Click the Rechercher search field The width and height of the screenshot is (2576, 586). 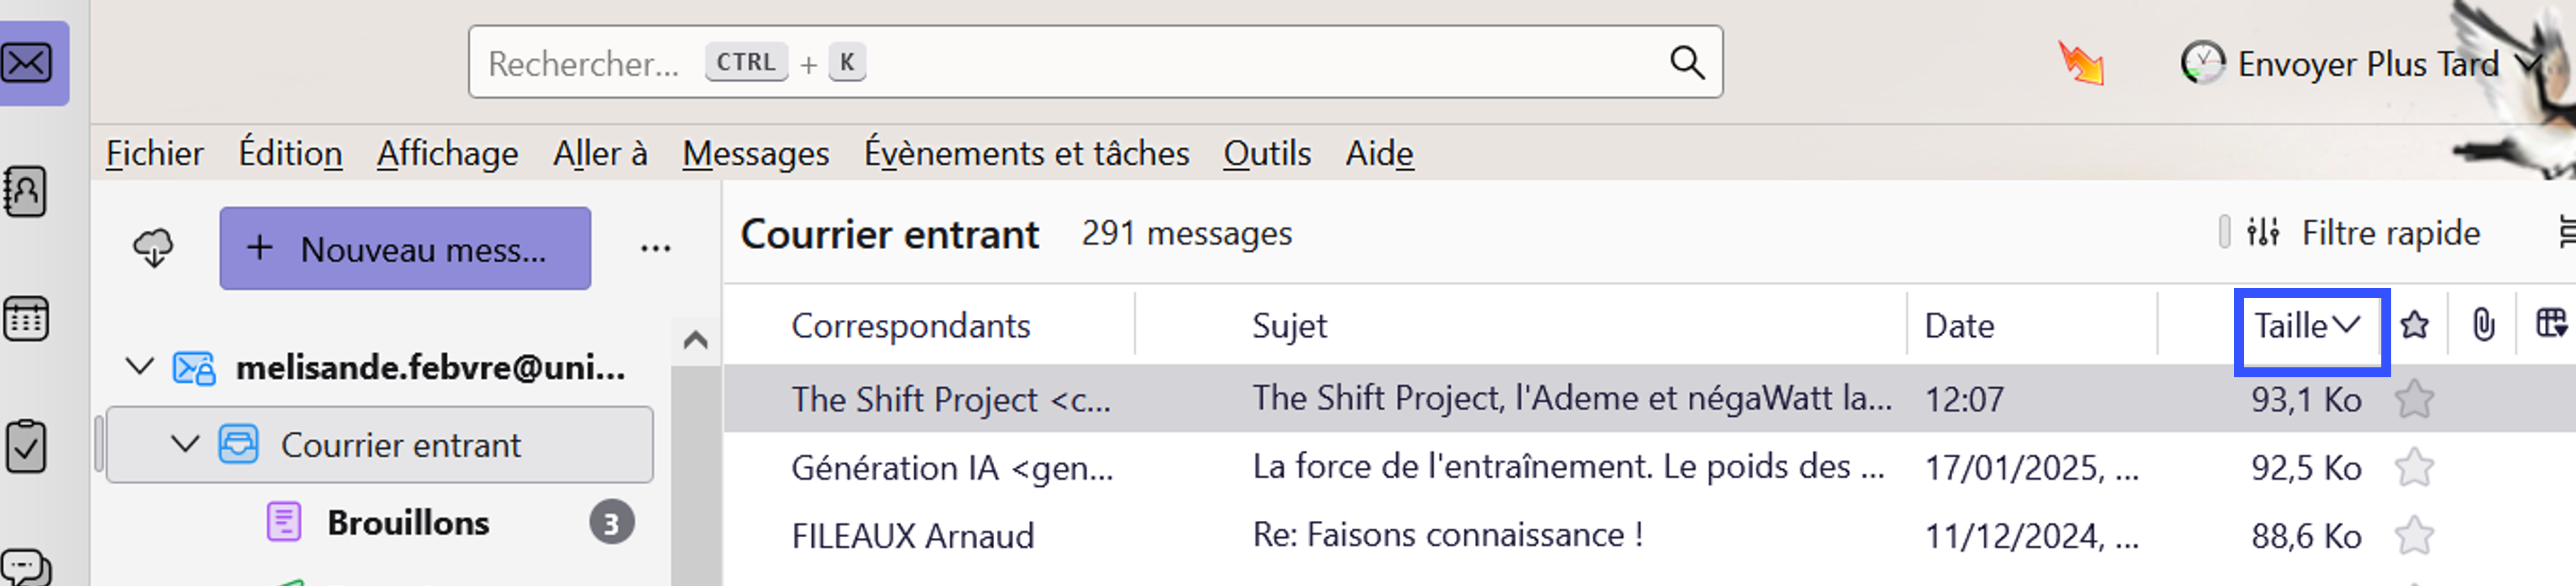1050,63
